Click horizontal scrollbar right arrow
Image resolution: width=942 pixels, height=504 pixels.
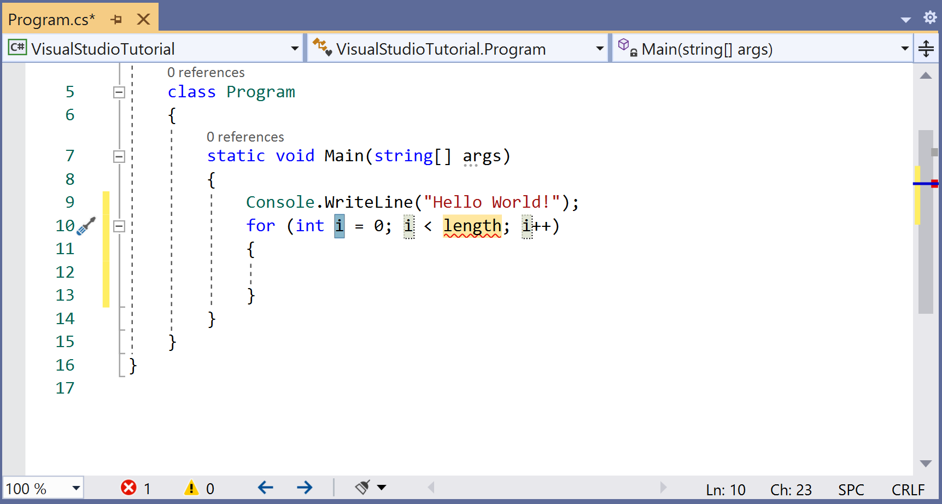coord(663,488)
